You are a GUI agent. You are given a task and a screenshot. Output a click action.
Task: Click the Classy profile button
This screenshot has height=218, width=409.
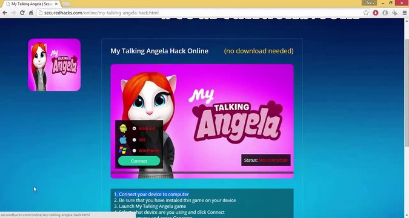point(369,3)
